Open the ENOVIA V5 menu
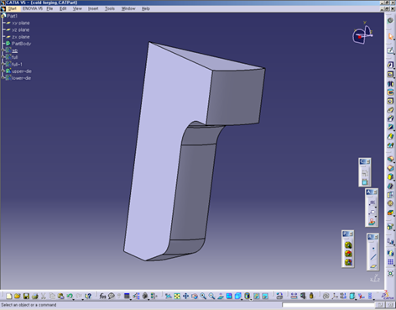Viewport: 396px width, 310px height. click(33, 8)
